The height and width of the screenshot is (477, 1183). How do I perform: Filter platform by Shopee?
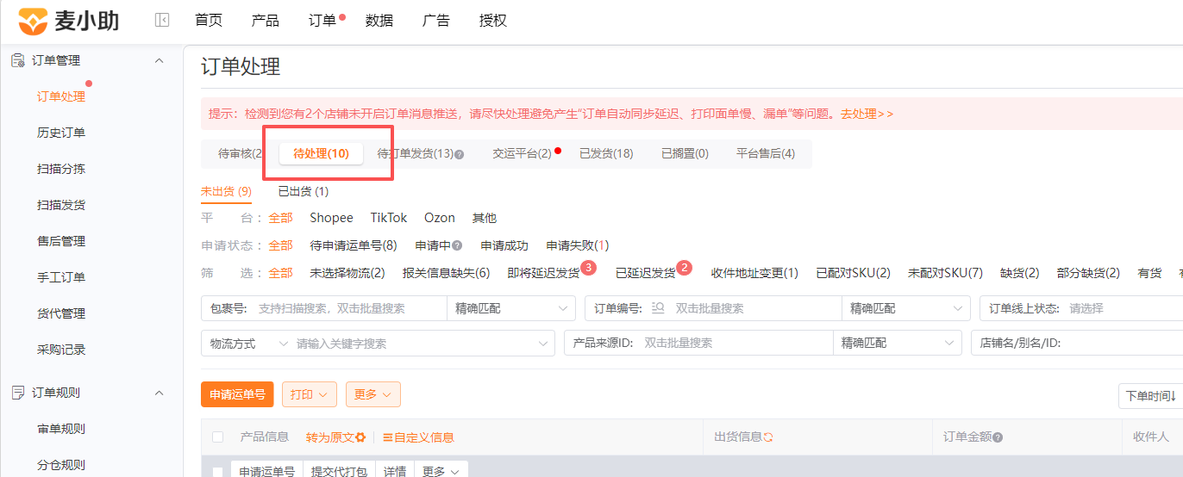click(332, 218)
